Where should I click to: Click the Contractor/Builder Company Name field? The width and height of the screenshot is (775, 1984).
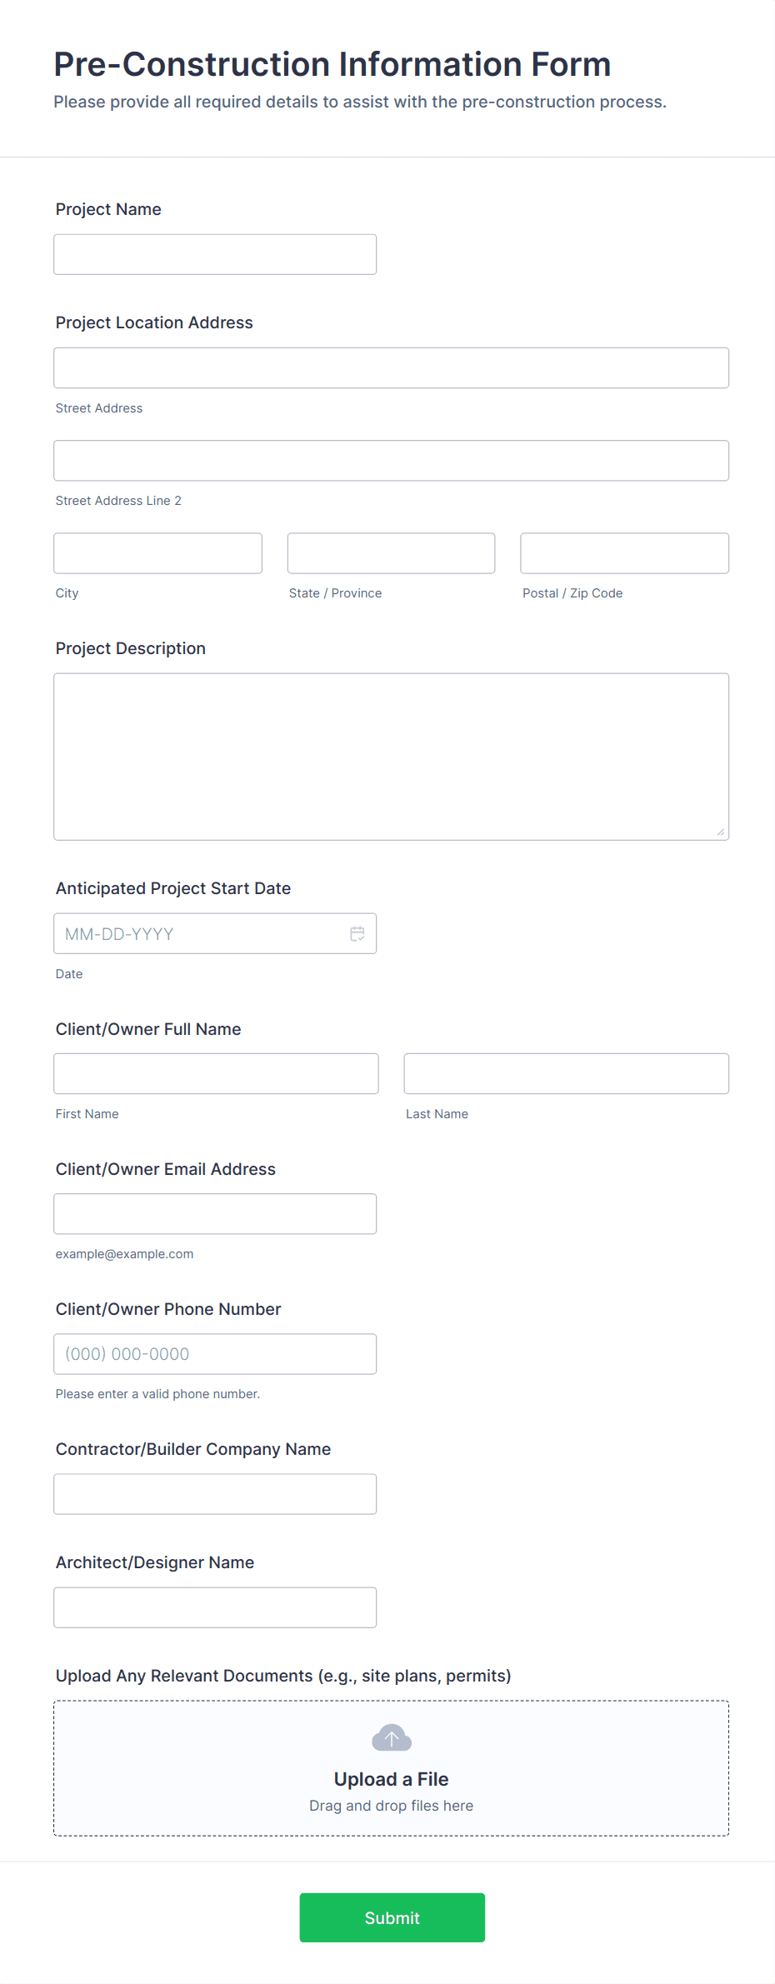(x=214, y=1493)
